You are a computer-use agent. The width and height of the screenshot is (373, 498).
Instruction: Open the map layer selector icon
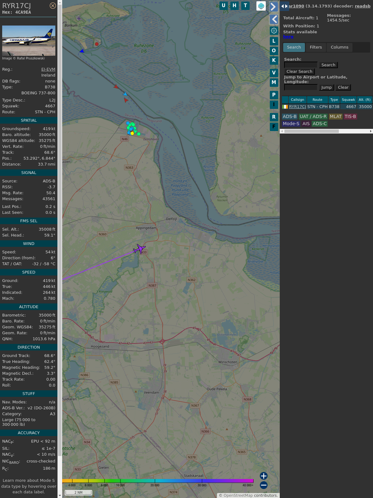click(x=261, y=6)
